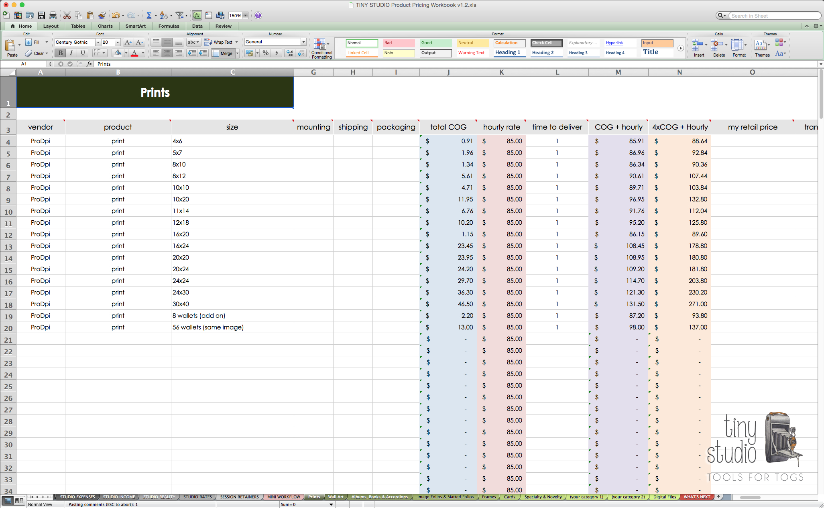
Task: Apply the Bad cell style
Action: point(398,43)
